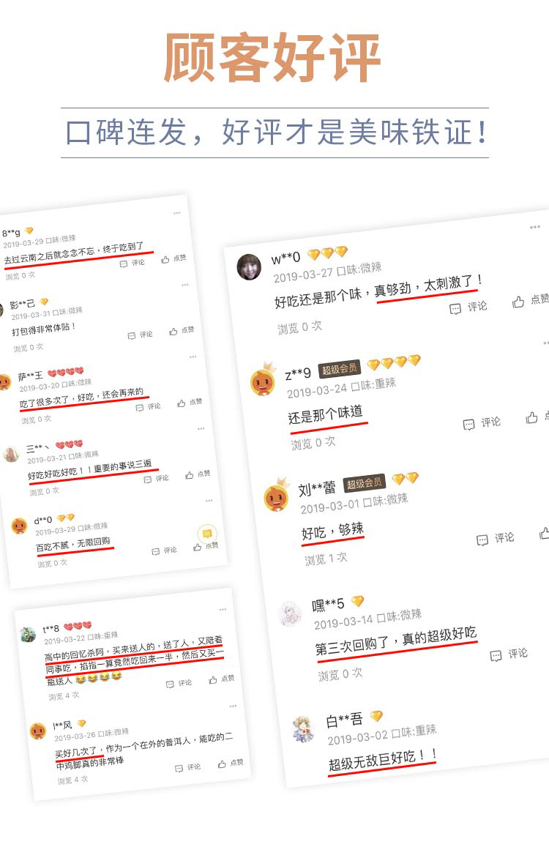The width and height of the screenshot is (549, 858).
Task: Click 超级会员 badge next to 刘**蕾
Action: pyautogui.click(x=364, y=483)
